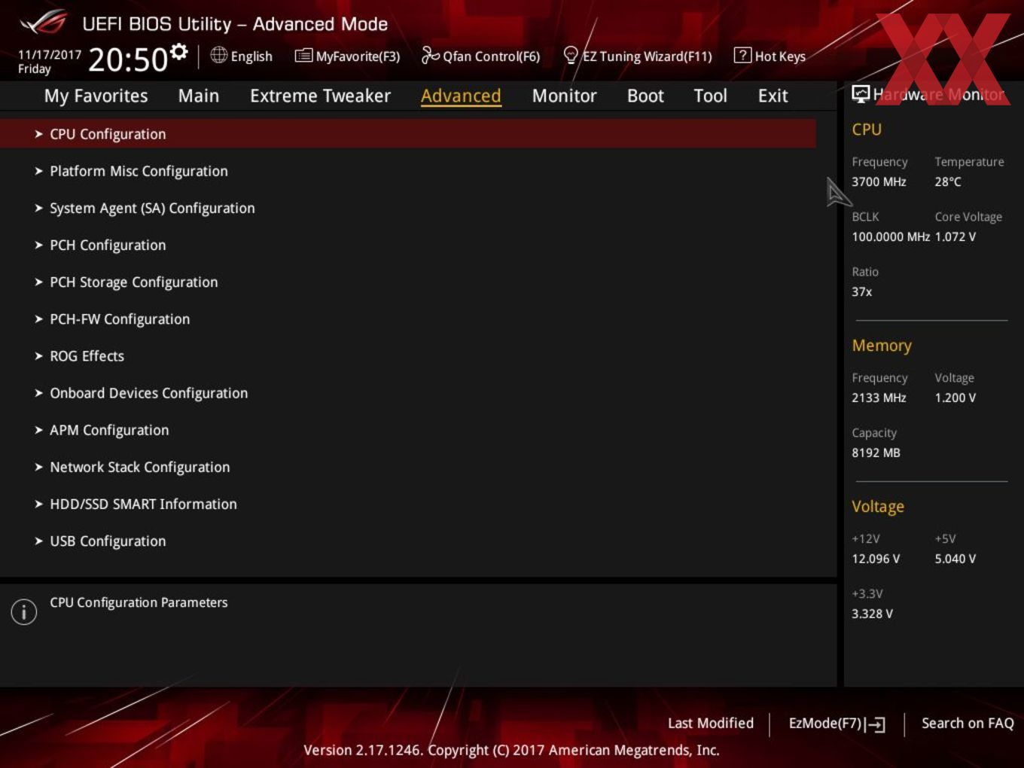Click the capacity value 8192 MB

click(876, 453)
